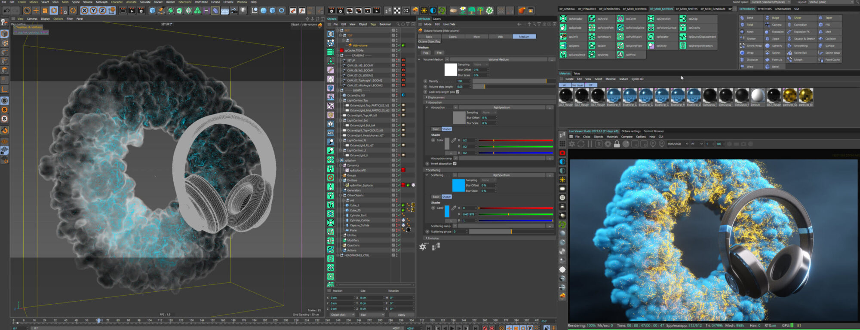Image resolution: width=860 pixels, height=330 pixels.
Task: Add the xpSoundDisplacement modifier
Action: [697, 37]
